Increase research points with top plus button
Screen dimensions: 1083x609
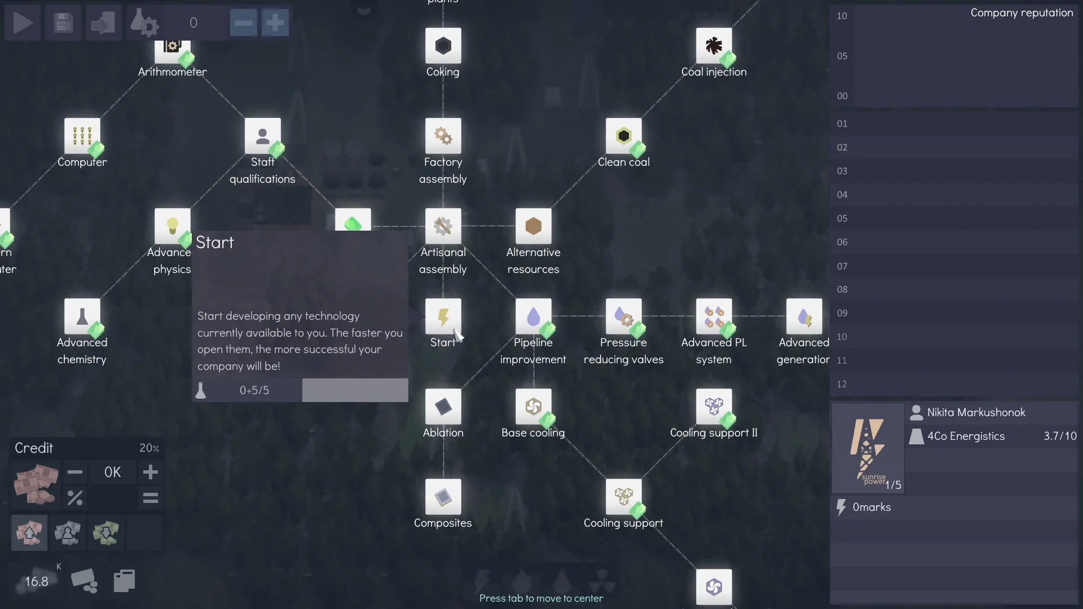pyautogui.click(x=275, y=23)
